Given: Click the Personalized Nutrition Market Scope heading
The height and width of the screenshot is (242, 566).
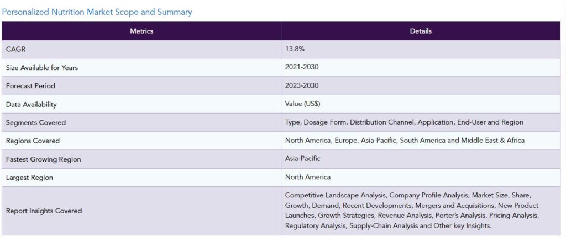Looking at the screenshot, I should (97, 12).
